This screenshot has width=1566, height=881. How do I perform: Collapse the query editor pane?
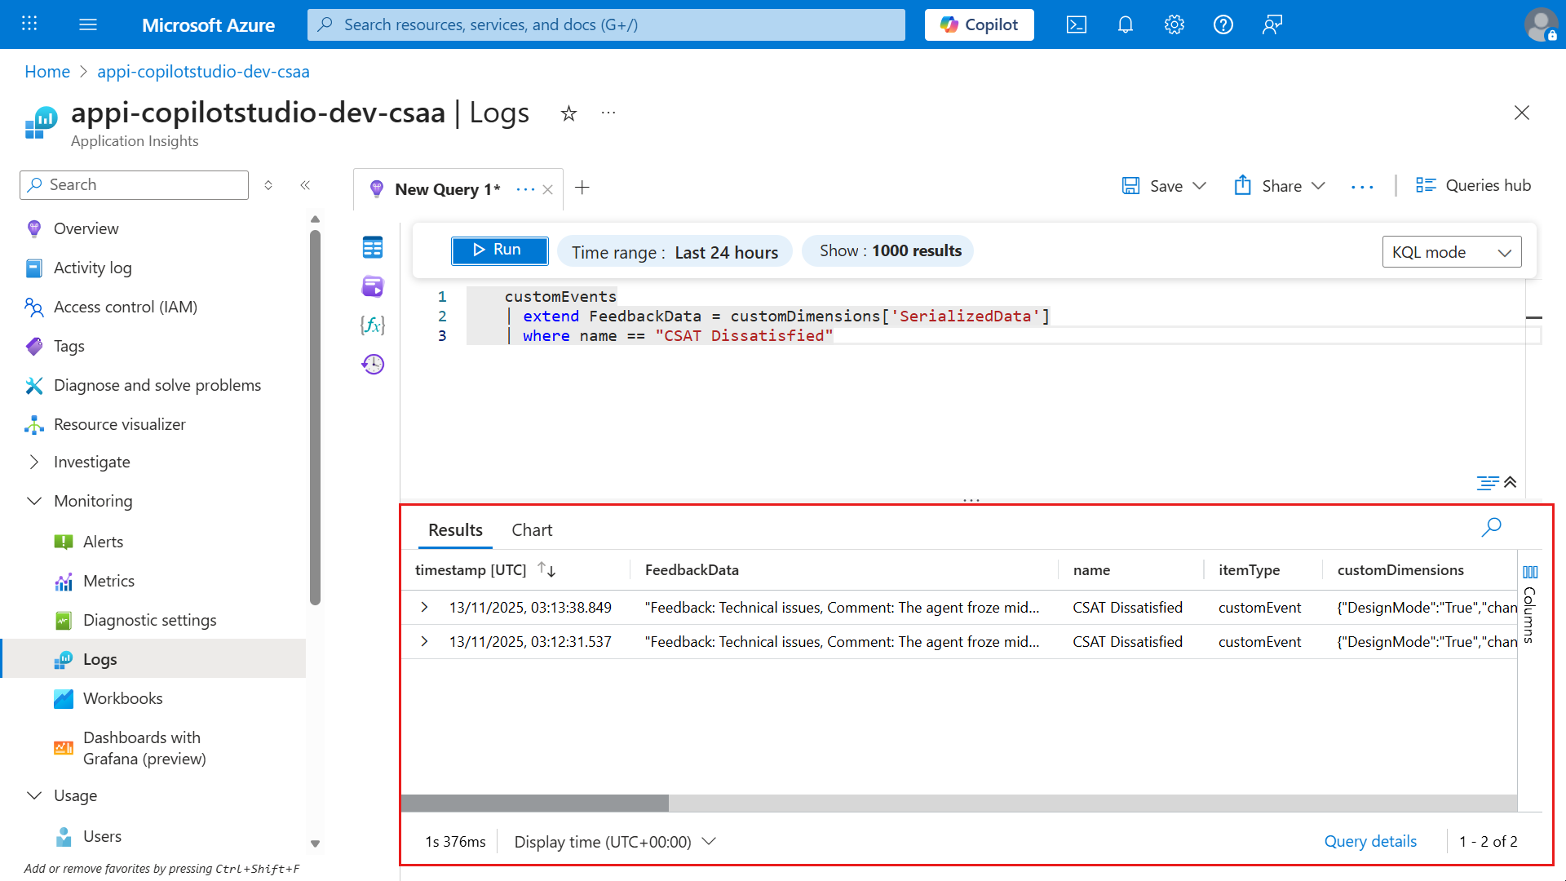click(1511, 482)
